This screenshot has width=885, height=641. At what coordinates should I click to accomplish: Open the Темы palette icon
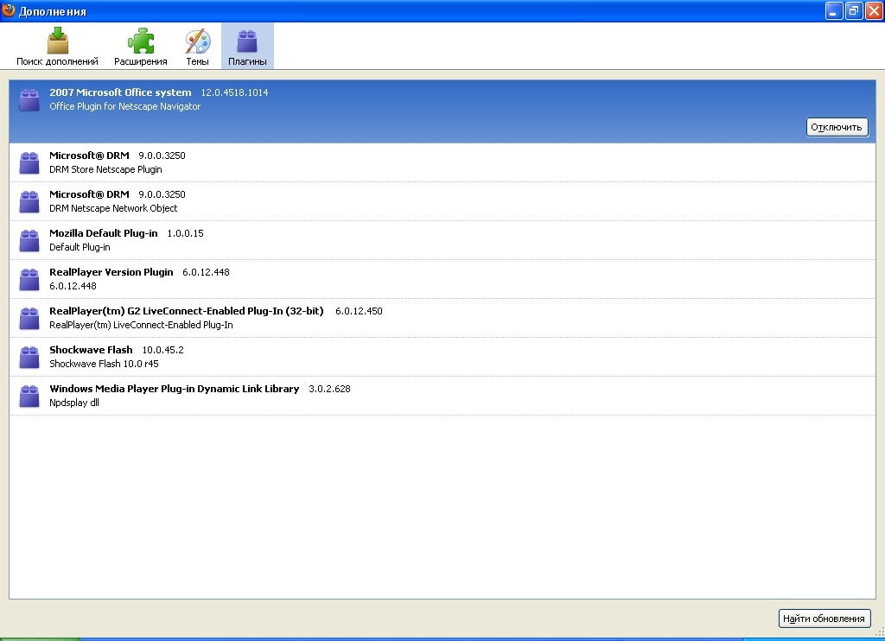click(x=198, y=41)
